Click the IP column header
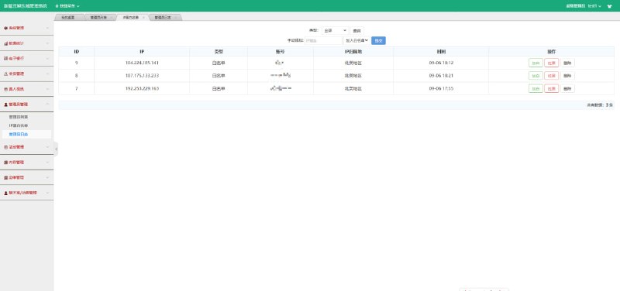 click(142, 52)
